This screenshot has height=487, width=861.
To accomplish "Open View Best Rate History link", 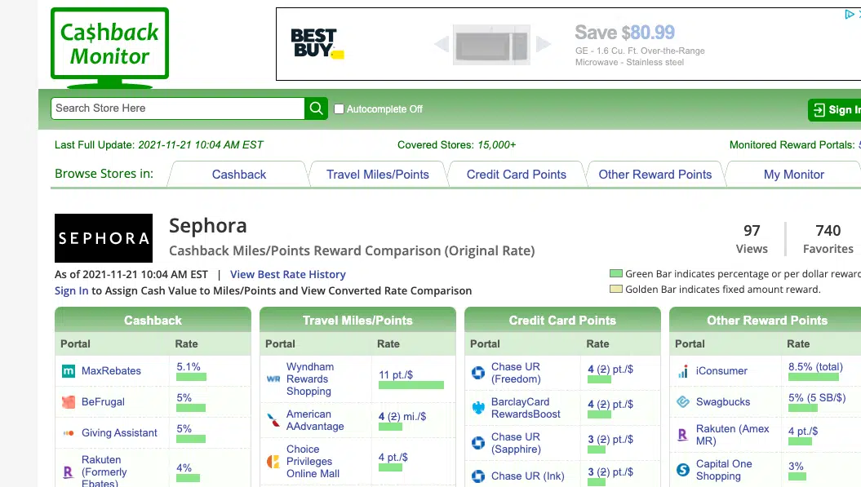I will [x=288, y=275].
